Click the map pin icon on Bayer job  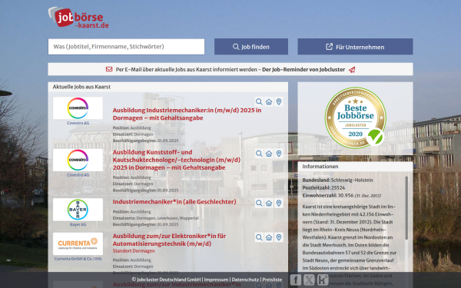(279, 203)
